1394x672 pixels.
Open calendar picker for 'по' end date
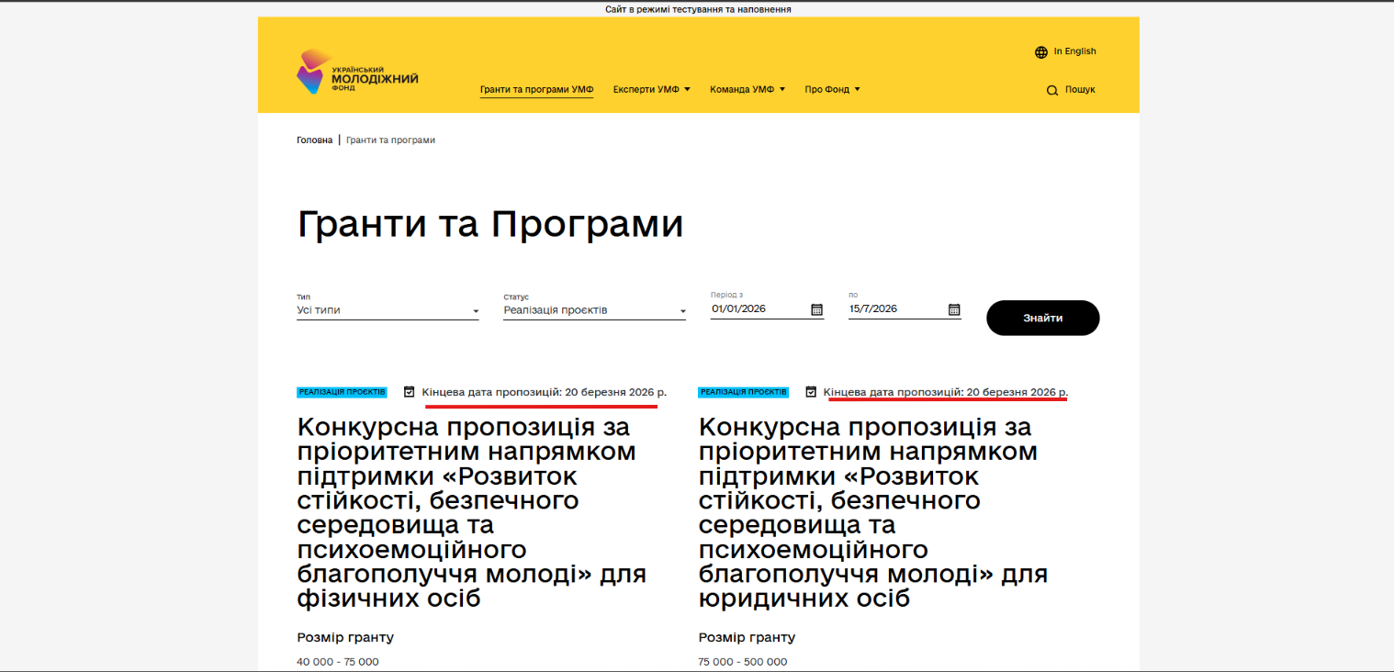pyautogui.click(x=954, y=309)
